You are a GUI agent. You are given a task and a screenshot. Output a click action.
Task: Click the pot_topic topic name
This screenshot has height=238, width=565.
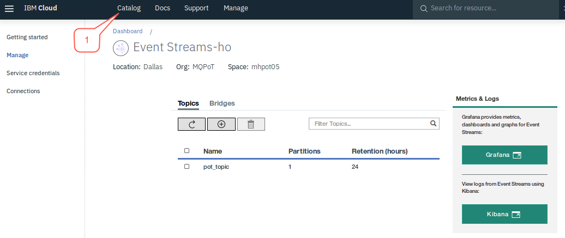coord(216,167)
